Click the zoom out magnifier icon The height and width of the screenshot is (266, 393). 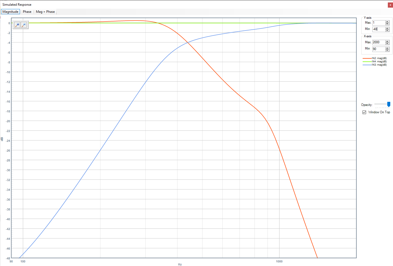tap(24, 25)
